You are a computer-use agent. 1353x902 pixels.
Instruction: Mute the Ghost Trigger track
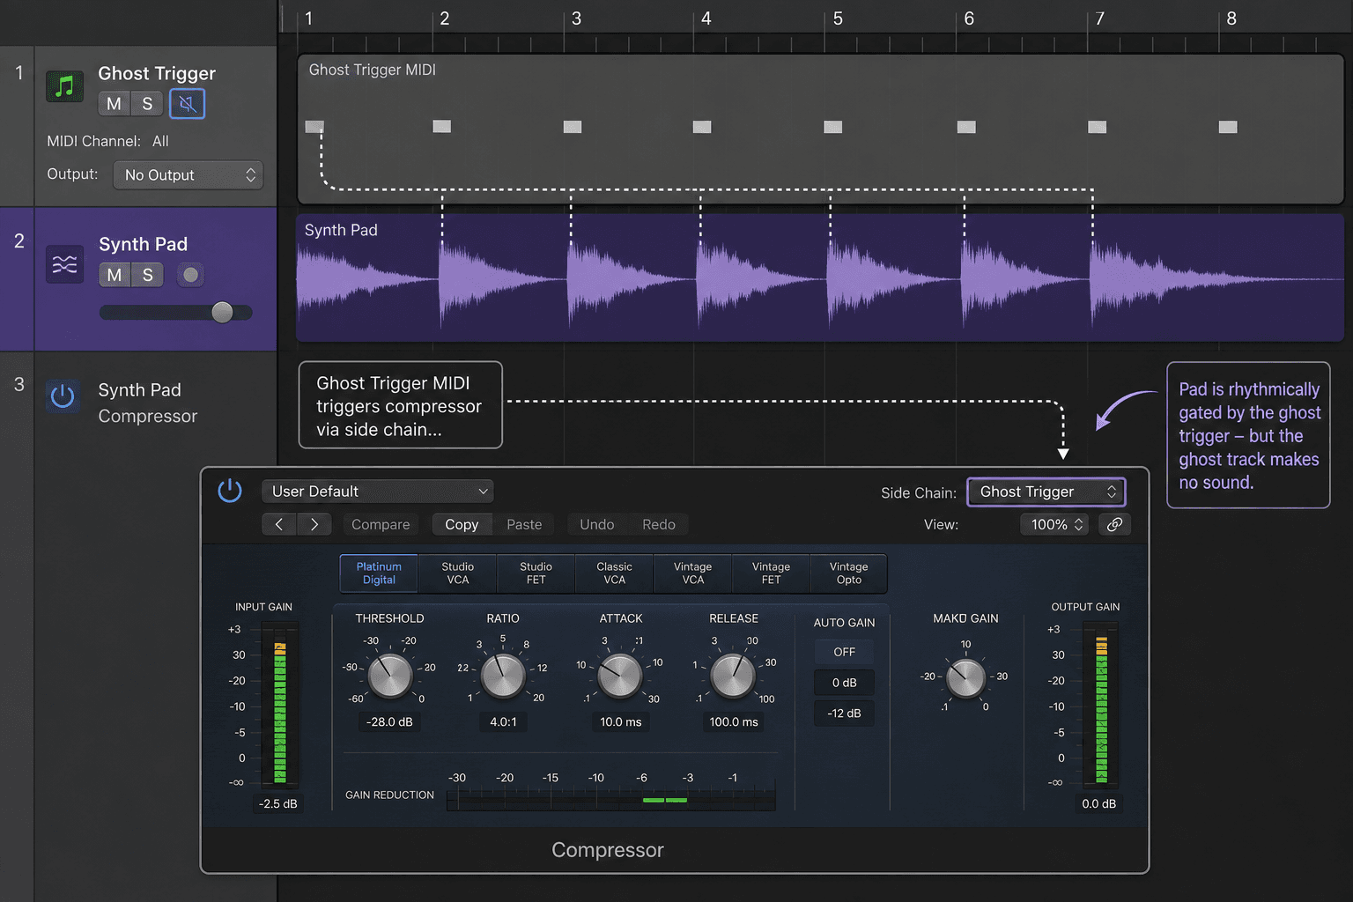click(x=114, y=104)
